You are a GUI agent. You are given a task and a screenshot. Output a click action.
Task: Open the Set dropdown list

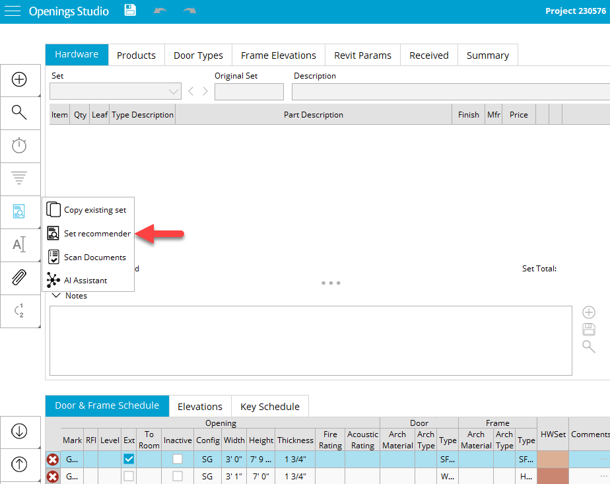116,91
